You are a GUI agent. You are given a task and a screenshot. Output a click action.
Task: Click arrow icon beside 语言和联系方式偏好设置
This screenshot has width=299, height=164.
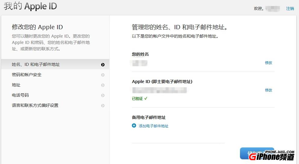[x=103, y=106]
